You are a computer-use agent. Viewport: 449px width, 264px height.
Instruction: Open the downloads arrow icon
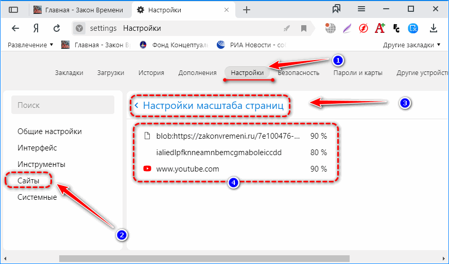[434, 28]
